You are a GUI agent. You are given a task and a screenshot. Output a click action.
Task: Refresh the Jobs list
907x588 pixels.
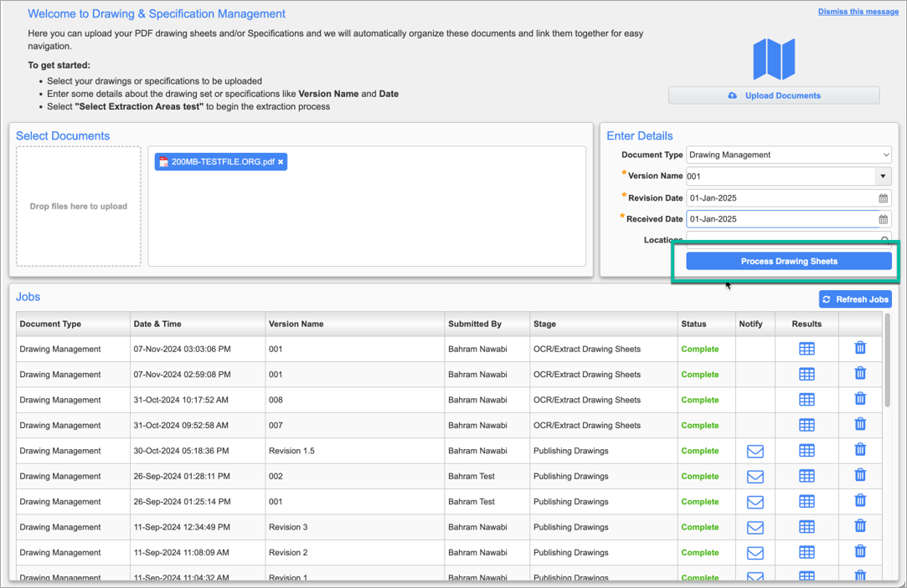tap(855, 299)
